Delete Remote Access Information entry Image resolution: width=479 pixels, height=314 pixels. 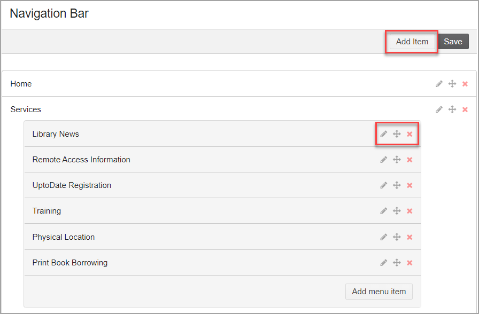pyautogui.click(x=410, y=160)
